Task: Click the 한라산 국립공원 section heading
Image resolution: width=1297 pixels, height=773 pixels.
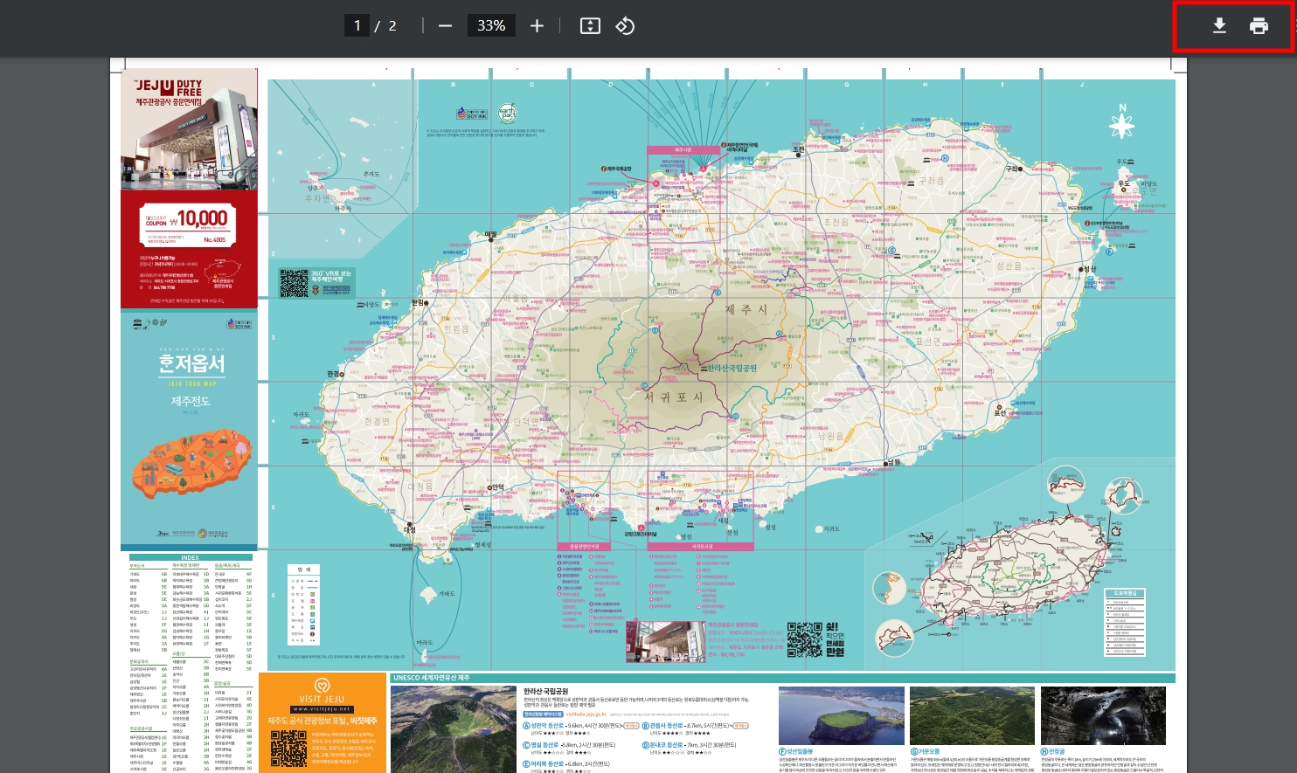Action: [x=546, y=691]
